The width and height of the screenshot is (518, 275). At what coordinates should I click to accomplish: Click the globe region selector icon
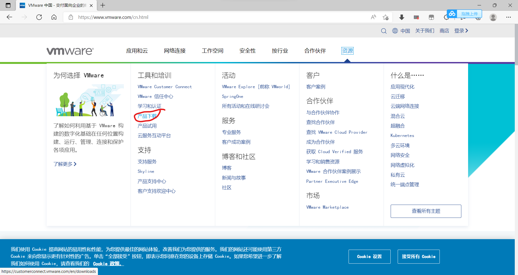click(x=395, y=31)
